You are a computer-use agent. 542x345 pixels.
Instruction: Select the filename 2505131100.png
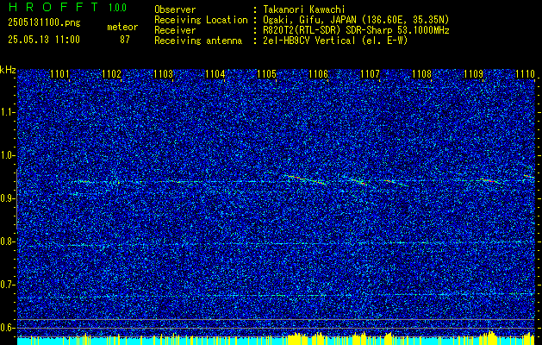[44, 23]
